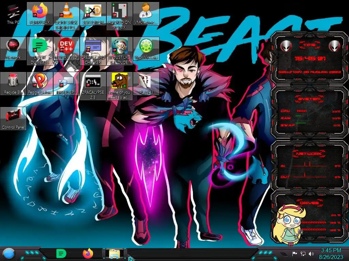This screenshot has height=261, width=349.
Task: Click the taskbar clock 3:45 PM
Action: [331, 250]
